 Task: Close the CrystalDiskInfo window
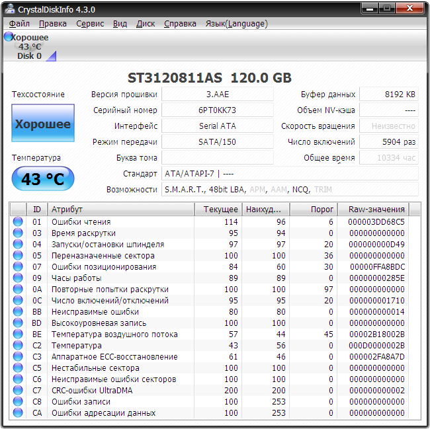409,9
